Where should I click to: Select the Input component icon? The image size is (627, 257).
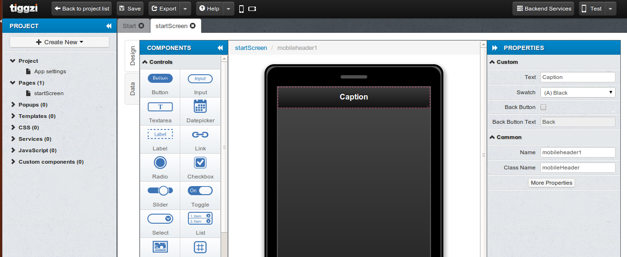[200, 79]
